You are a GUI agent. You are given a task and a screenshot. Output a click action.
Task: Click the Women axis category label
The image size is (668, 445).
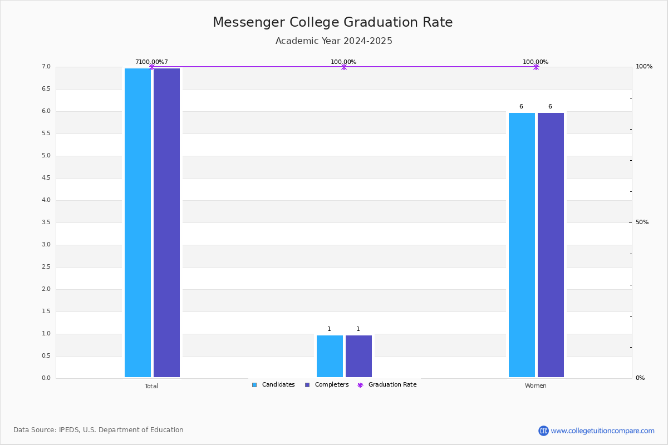click(536, 386)
